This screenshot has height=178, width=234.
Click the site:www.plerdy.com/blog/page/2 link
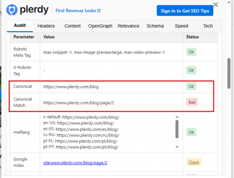point(75,163)
